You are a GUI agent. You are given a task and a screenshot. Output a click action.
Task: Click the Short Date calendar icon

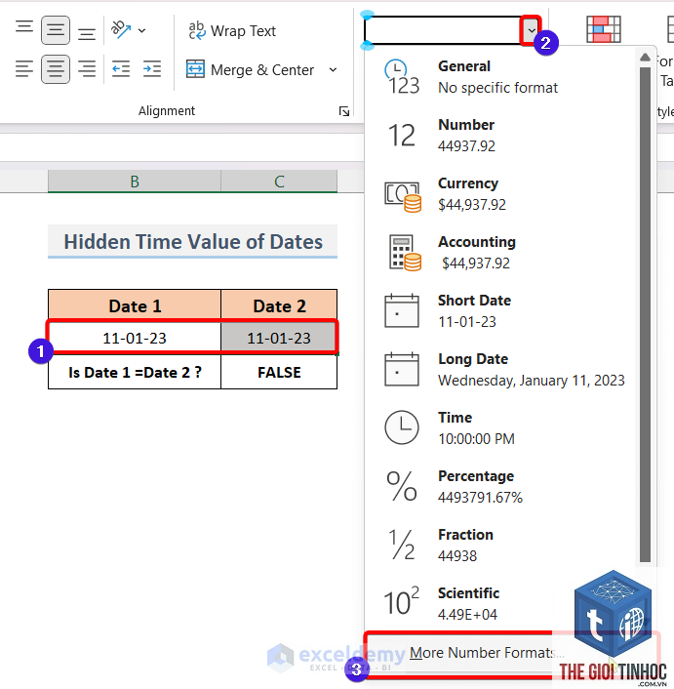point(401,310)
